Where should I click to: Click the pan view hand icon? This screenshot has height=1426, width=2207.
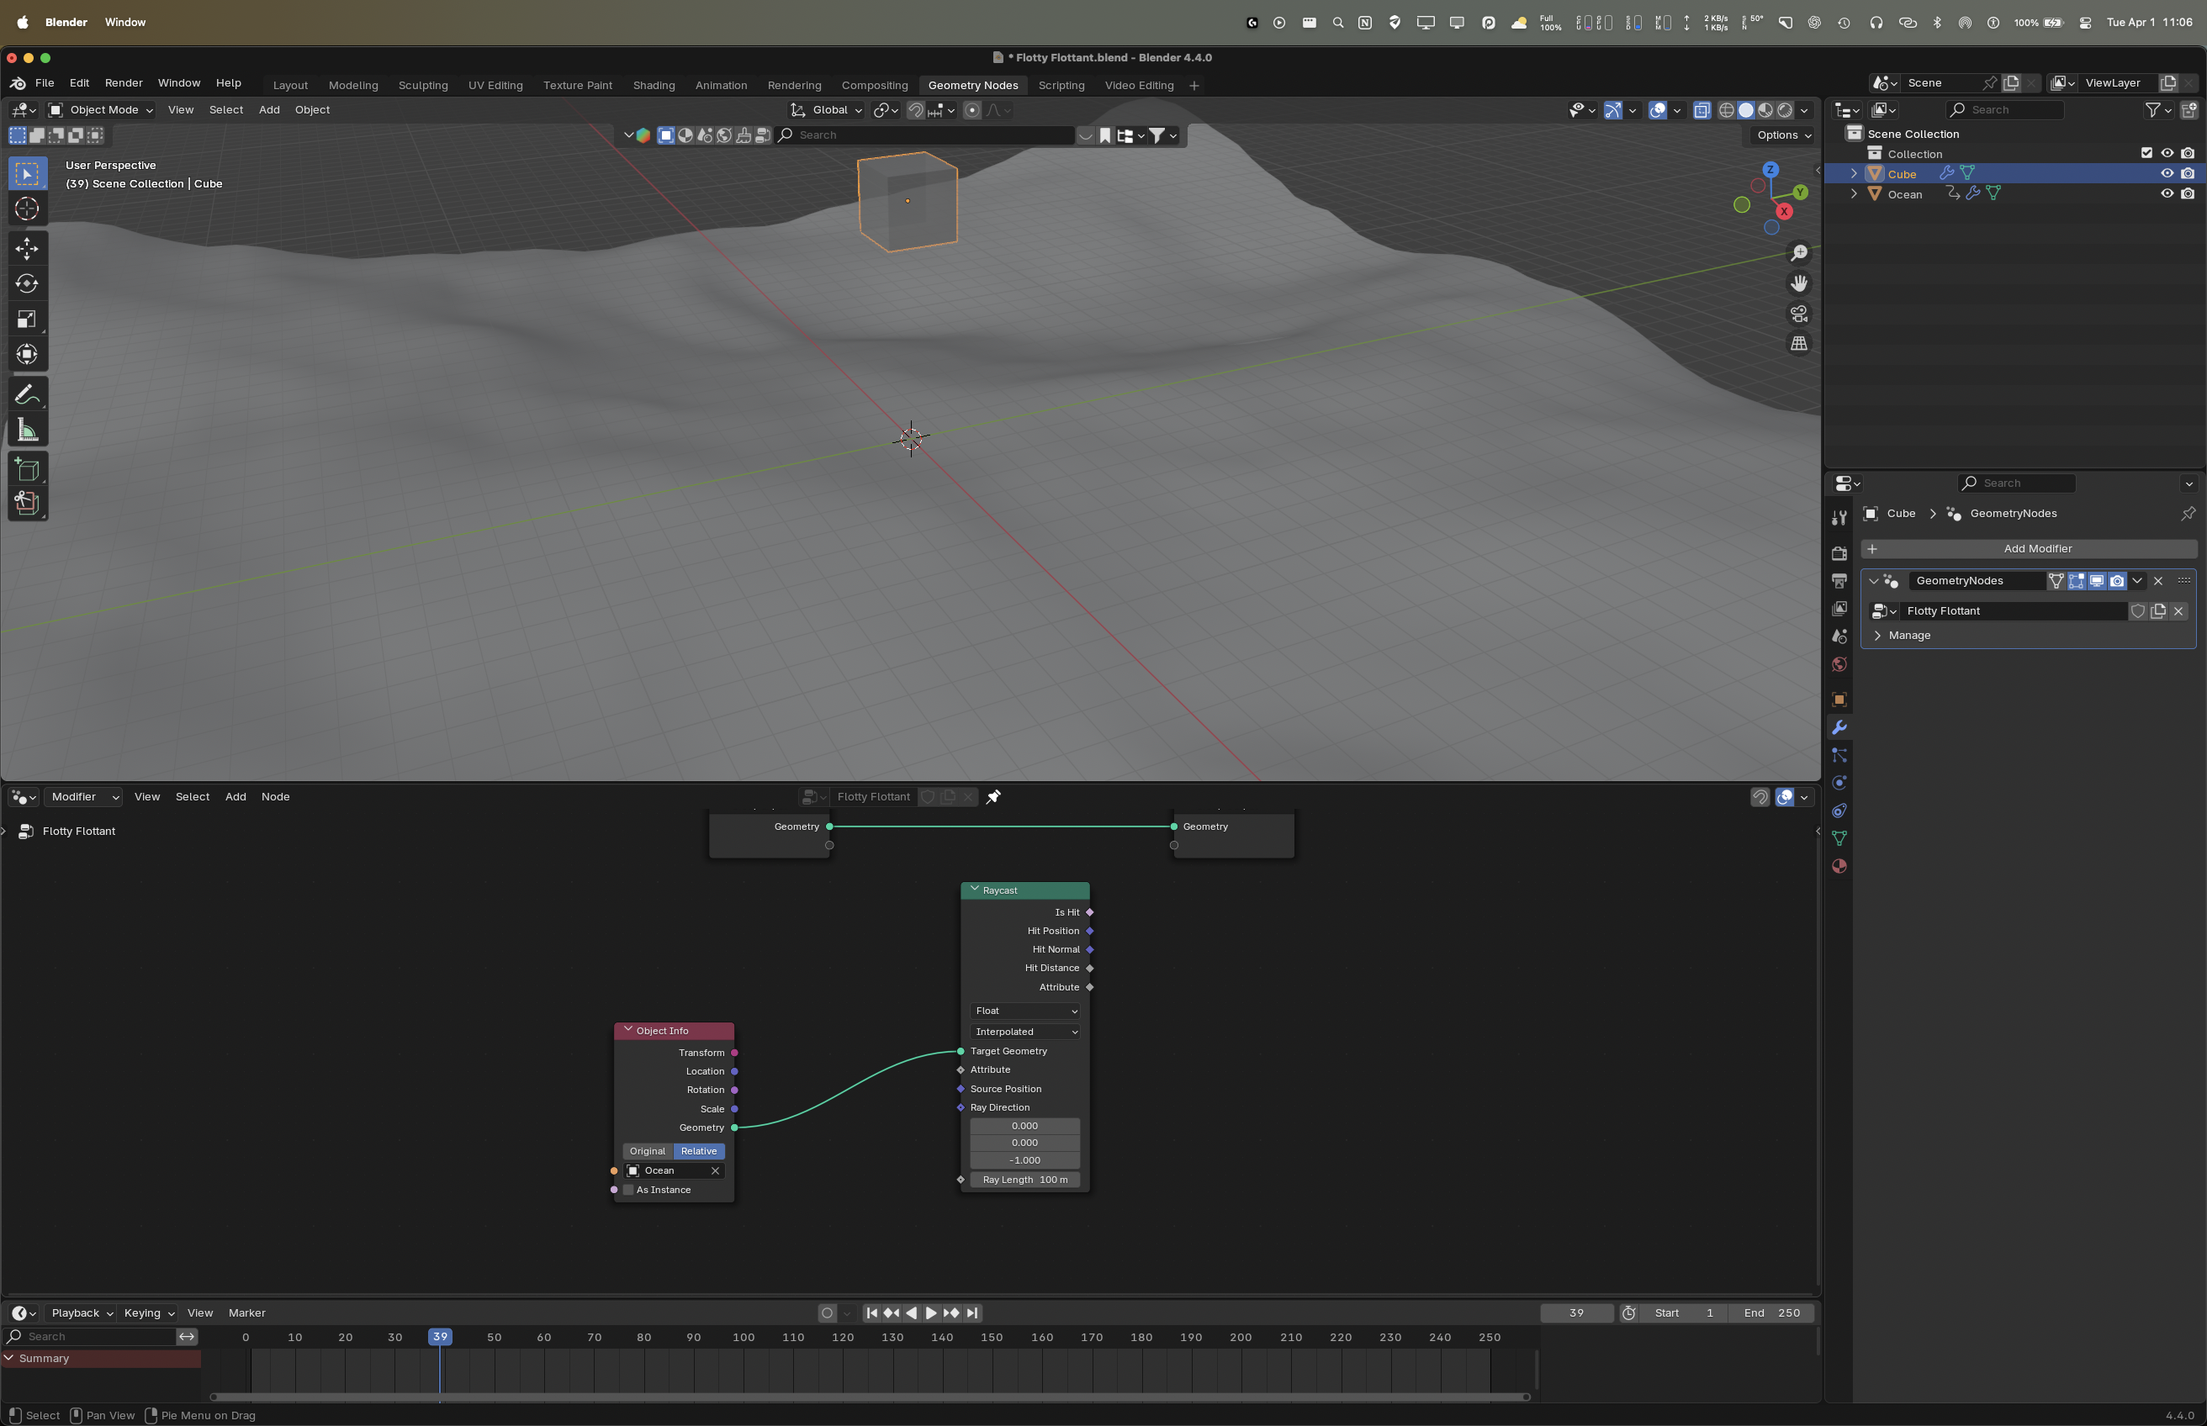(1798, 283)
